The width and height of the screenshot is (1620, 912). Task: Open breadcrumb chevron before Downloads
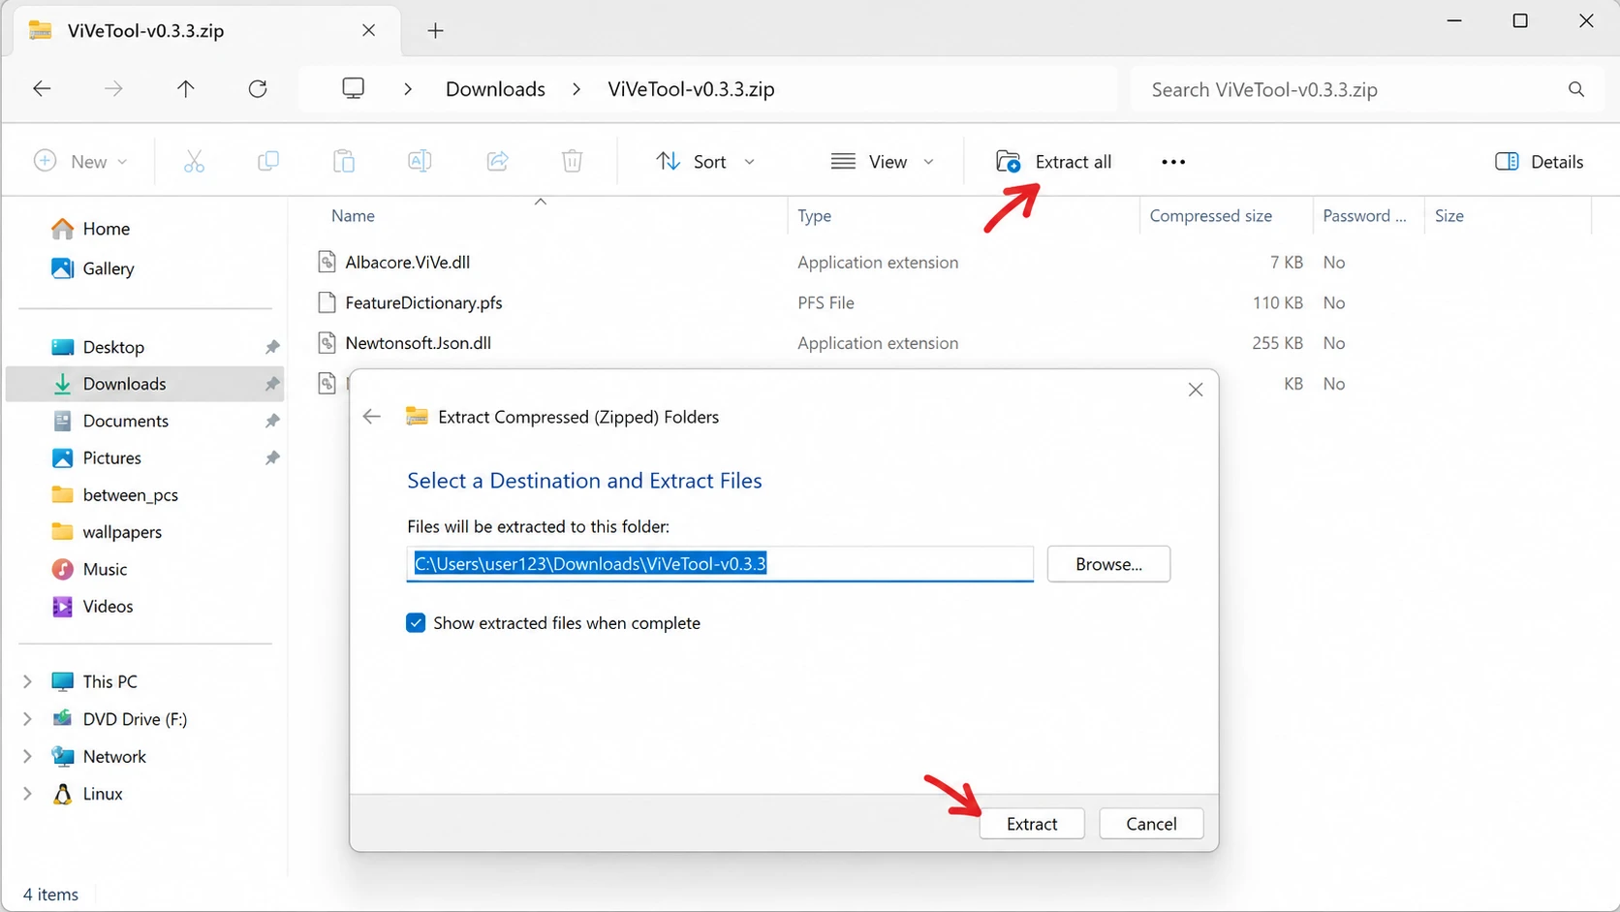(408, 89)
